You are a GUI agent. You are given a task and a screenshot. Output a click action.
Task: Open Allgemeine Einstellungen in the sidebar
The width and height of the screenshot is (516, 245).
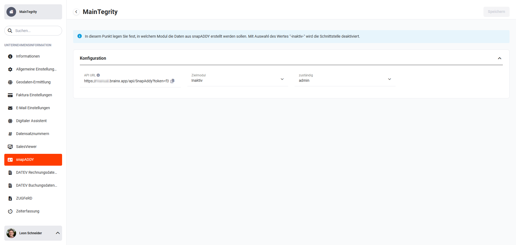pos(33,69)
